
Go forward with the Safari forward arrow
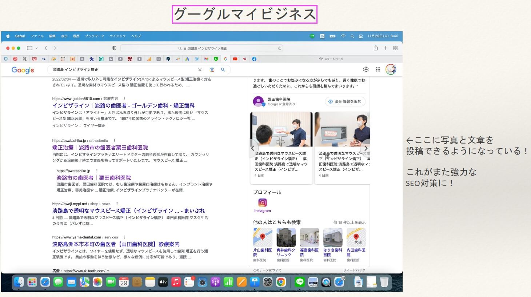55,48
